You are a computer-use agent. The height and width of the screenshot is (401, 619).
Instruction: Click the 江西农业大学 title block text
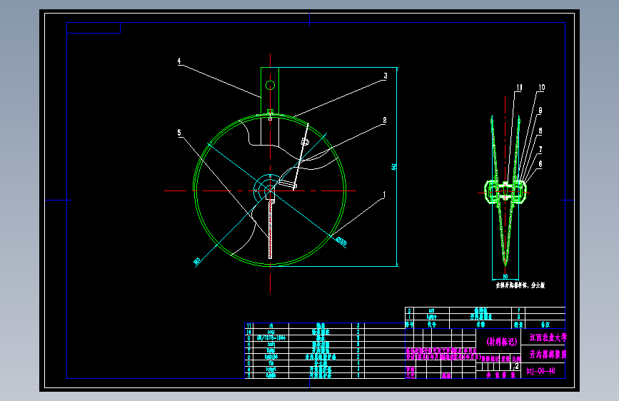[548, 337]
